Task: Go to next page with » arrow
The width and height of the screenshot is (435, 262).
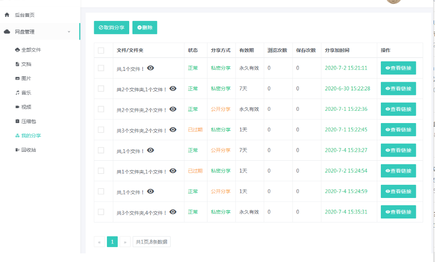Action: click(x=125, y=242)
